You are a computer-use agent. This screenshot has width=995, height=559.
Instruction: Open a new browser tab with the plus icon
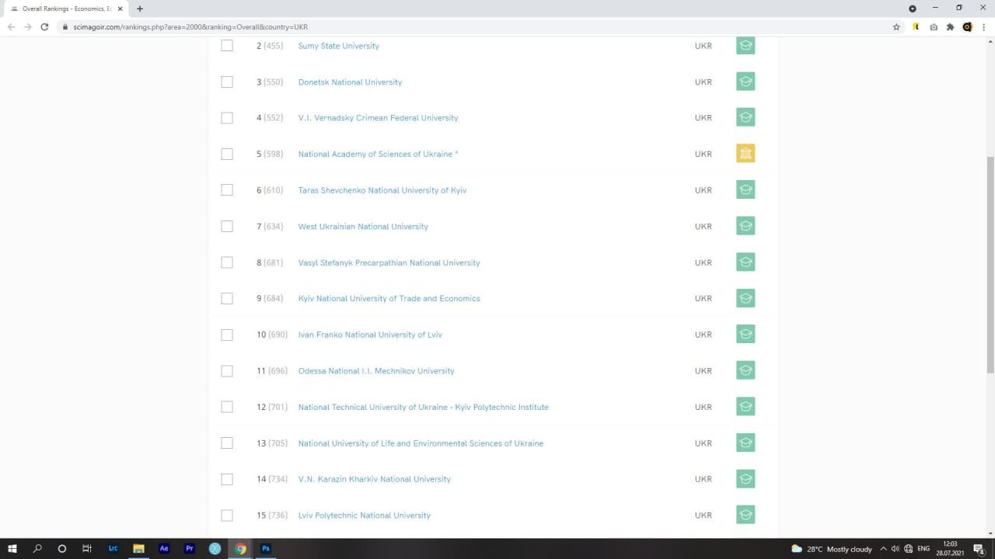140,9
